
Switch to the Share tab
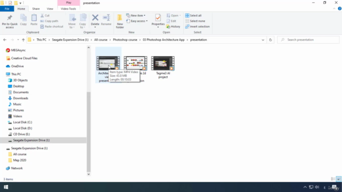pyautogui.click(x=36, y=9)
